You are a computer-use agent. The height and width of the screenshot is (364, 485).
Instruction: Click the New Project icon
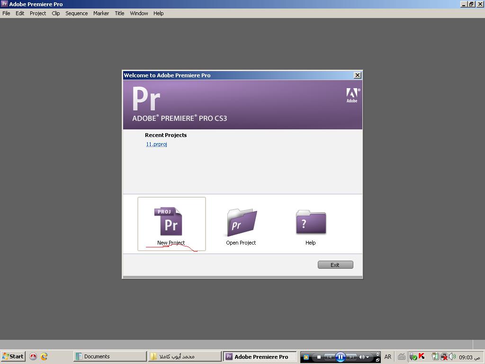click(168, 221)
